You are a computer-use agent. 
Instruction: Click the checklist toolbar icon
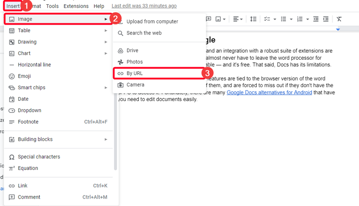267,19
